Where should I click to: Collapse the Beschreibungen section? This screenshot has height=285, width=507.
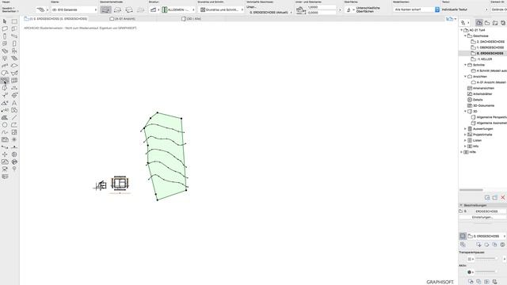(461, 205)
